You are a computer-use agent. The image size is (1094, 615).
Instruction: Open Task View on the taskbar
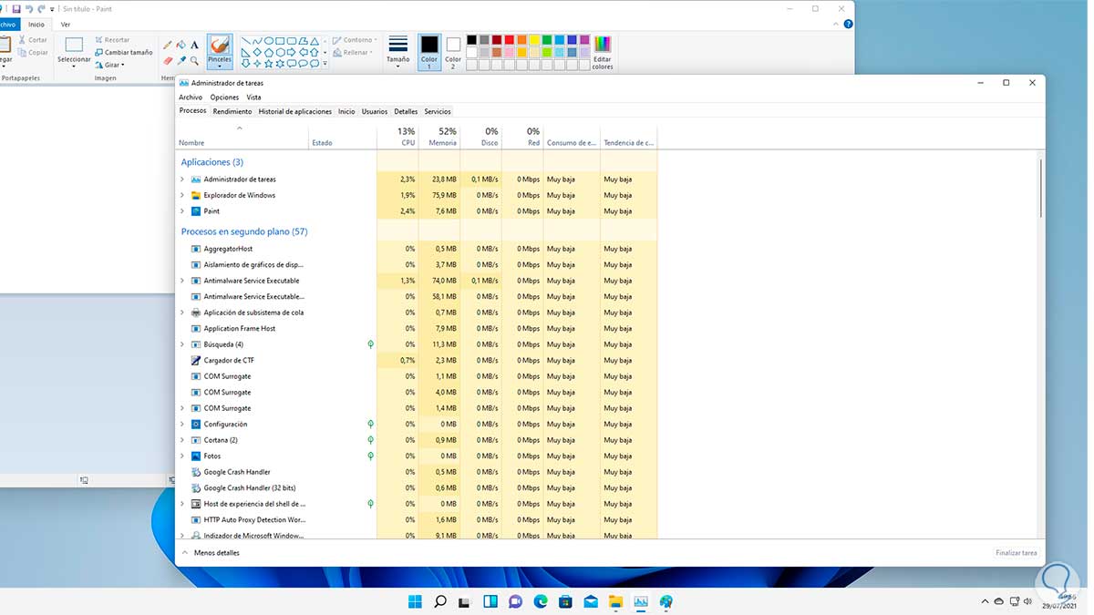[465, 601]
